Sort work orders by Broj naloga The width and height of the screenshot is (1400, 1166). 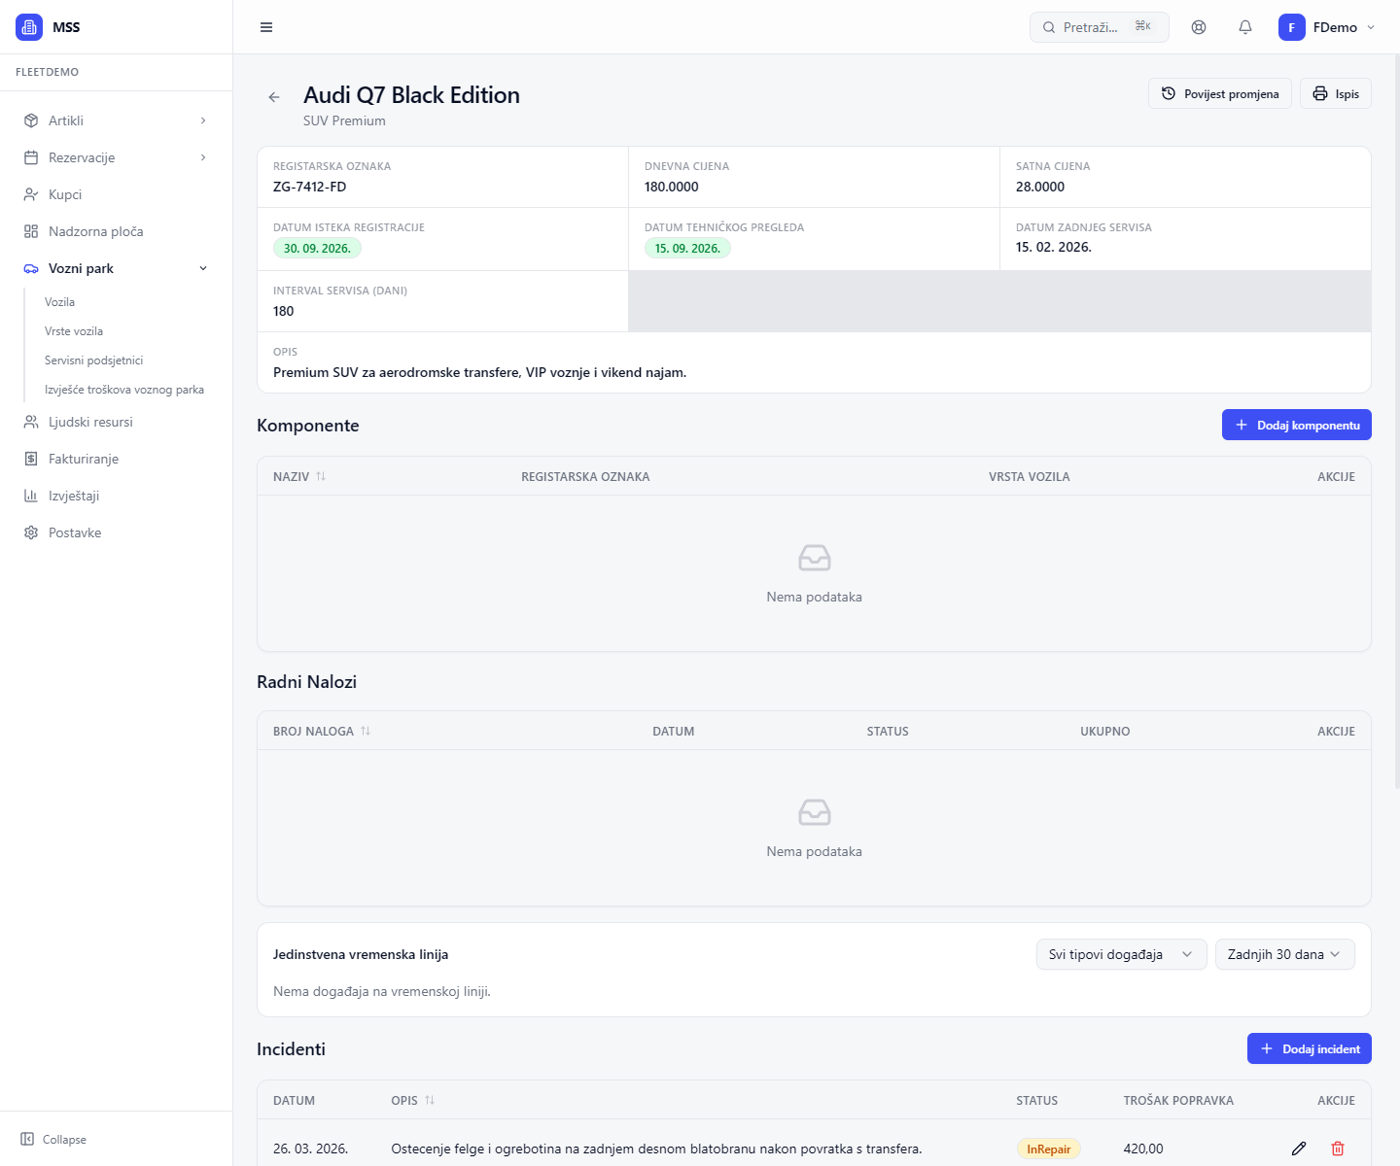point(366,731)
